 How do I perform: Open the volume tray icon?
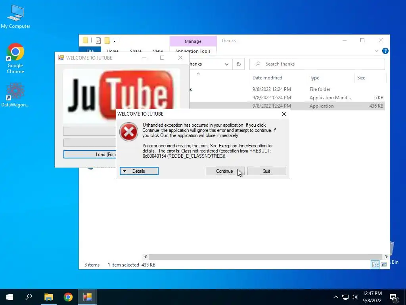tap(354, 297)
